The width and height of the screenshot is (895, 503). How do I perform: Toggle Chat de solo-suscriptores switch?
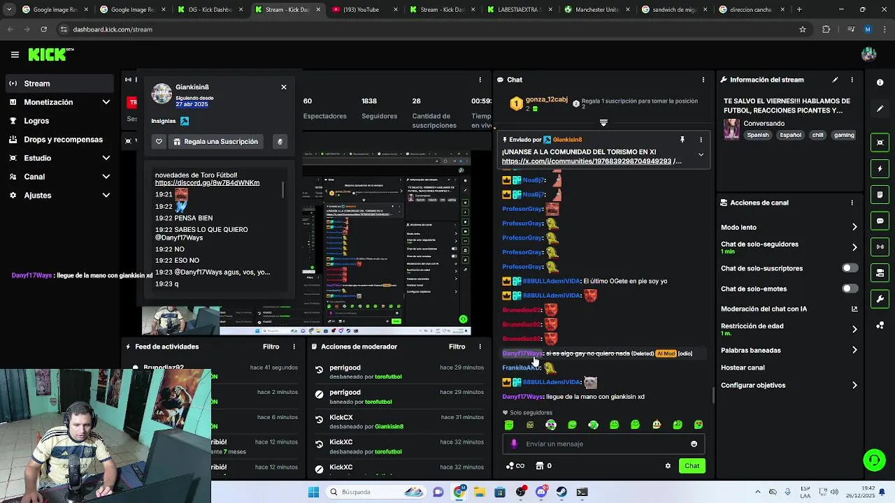click(850, 268)
